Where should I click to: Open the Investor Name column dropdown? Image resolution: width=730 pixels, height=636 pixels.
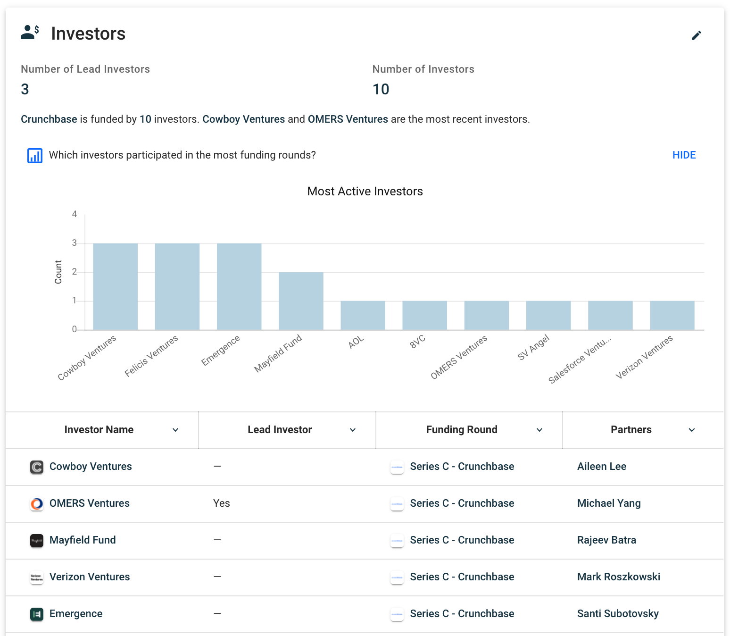tap(175, 430)
